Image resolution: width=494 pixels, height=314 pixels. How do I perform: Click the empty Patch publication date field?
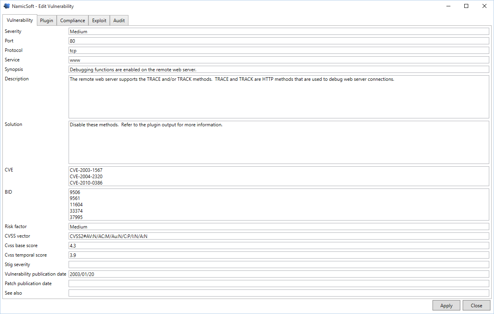pyautogui.click(x=279, y=284)
